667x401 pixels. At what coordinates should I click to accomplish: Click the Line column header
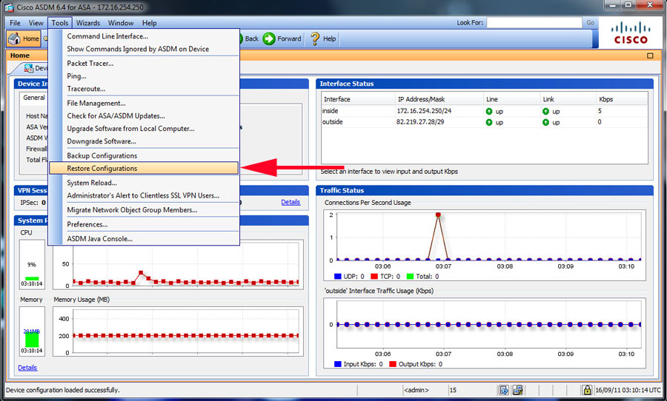(511, 99)
